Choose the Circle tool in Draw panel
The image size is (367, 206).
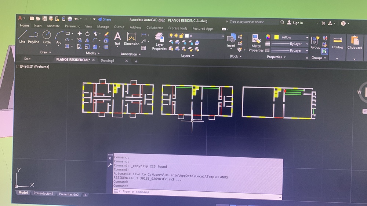(47, 37)
